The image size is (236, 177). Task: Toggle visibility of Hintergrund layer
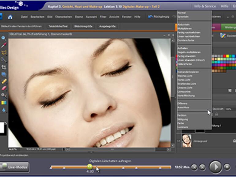coord(179,141)
